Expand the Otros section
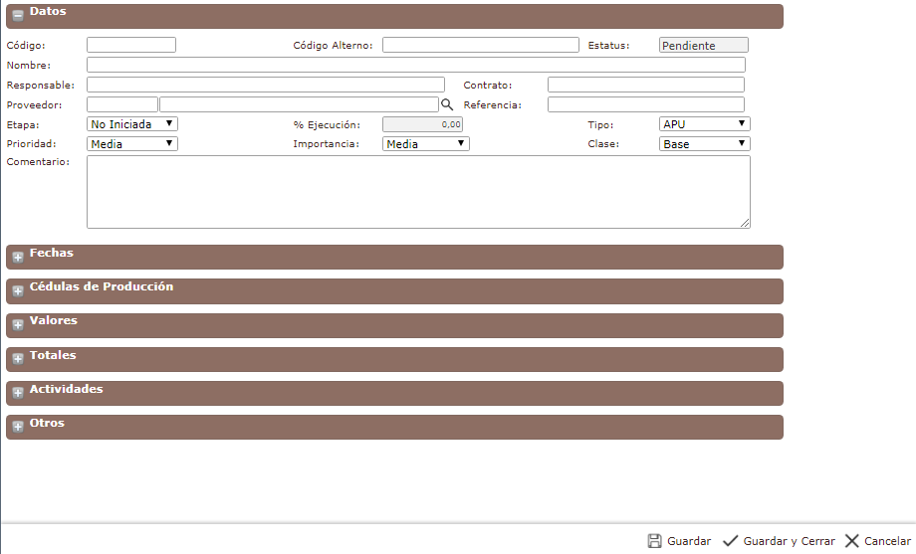Image resolution: width=916 pixels, height=554 pixels. [18, 428]
